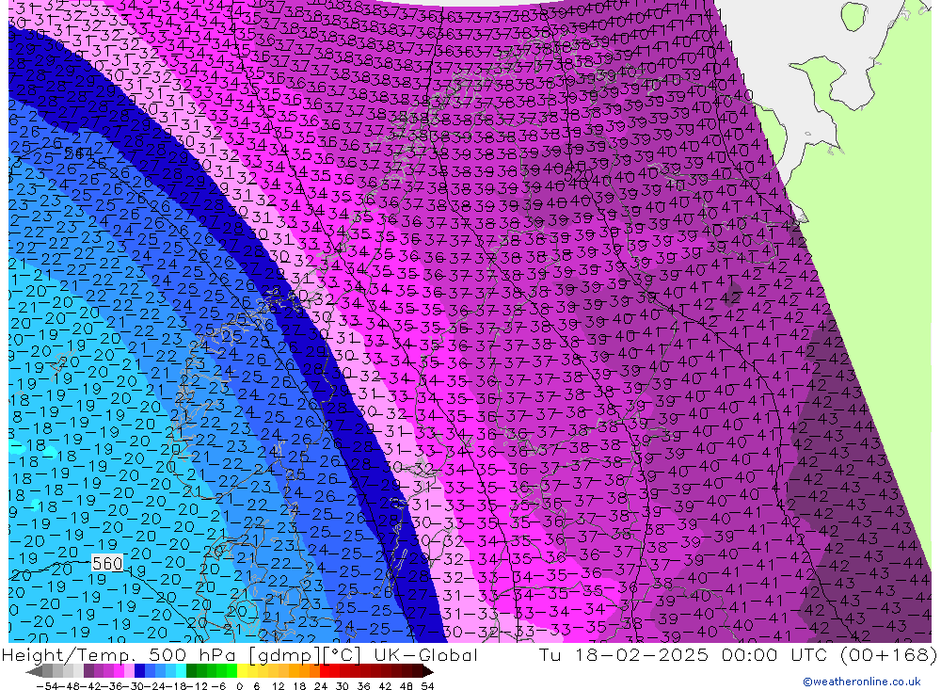Select the bright yellow swatch in the legend
This screenshot has height=690, width=941.
click(242, 671)
